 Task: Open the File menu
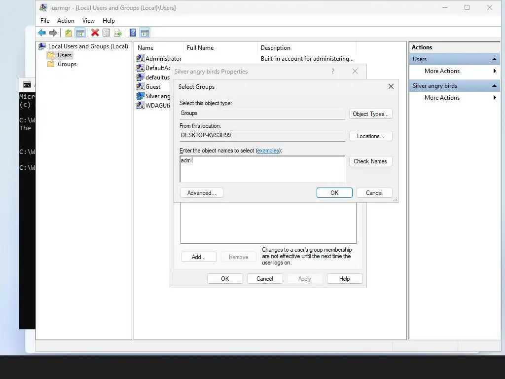tap(45, 21)
